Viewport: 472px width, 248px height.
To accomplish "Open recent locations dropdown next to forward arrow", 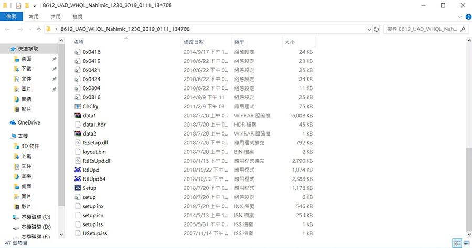I will tap(30, 29).
